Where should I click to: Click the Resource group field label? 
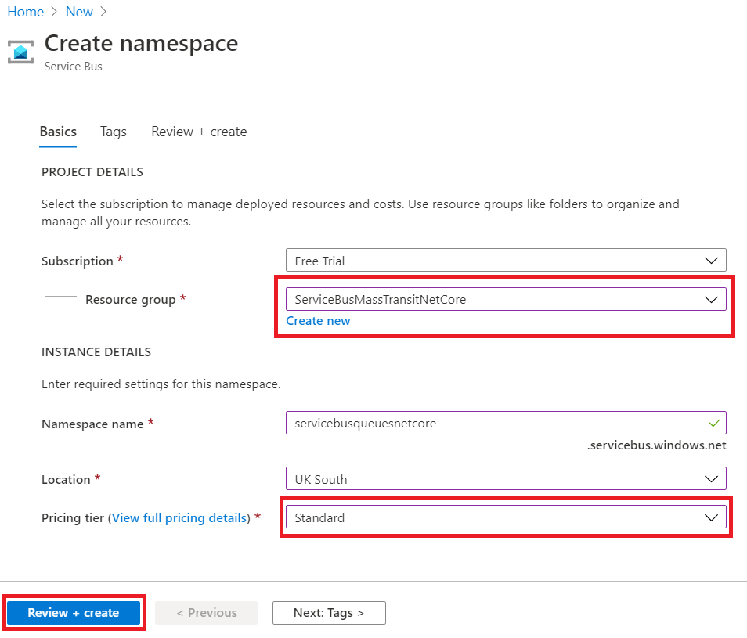pyautogui.click(x=130, y=300)
